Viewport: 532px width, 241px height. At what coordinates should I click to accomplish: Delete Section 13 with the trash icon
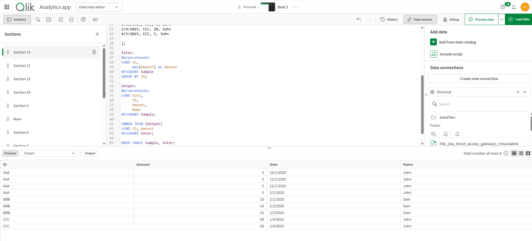(x=94, y=52)
